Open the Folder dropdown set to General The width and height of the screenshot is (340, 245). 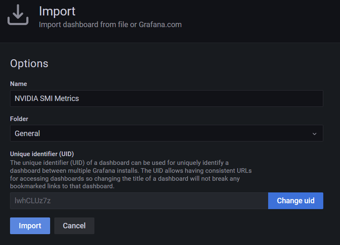(167, 133)
